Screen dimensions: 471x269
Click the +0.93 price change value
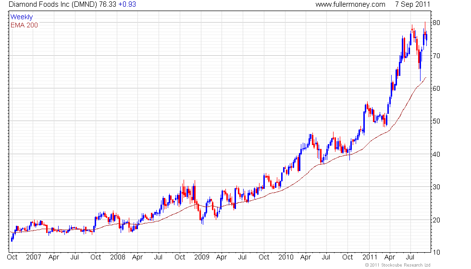coord(127,4)
